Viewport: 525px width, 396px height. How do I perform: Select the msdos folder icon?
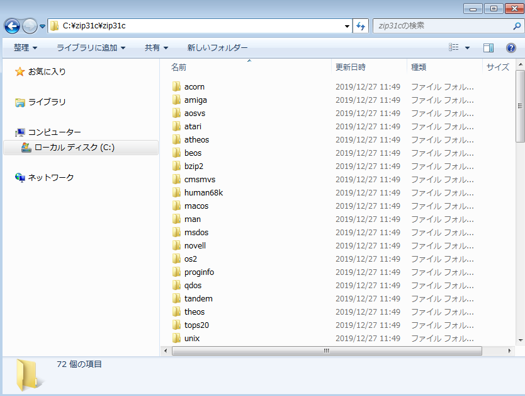pos(176,233)
